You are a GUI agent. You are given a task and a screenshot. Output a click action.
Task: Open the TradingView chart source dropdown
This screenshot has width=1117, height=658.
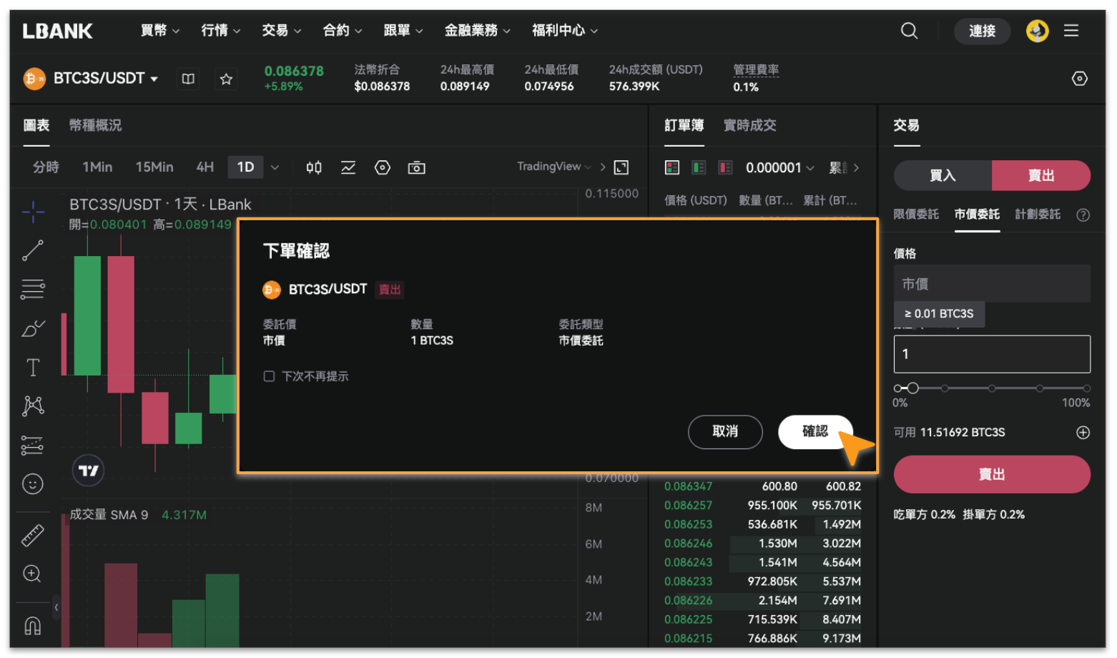point(554,167)
